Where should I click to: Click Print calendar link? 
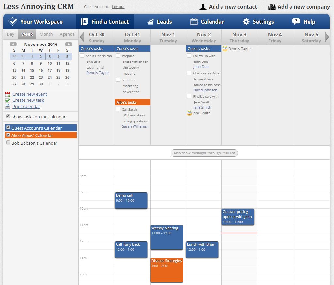point(26,107)
